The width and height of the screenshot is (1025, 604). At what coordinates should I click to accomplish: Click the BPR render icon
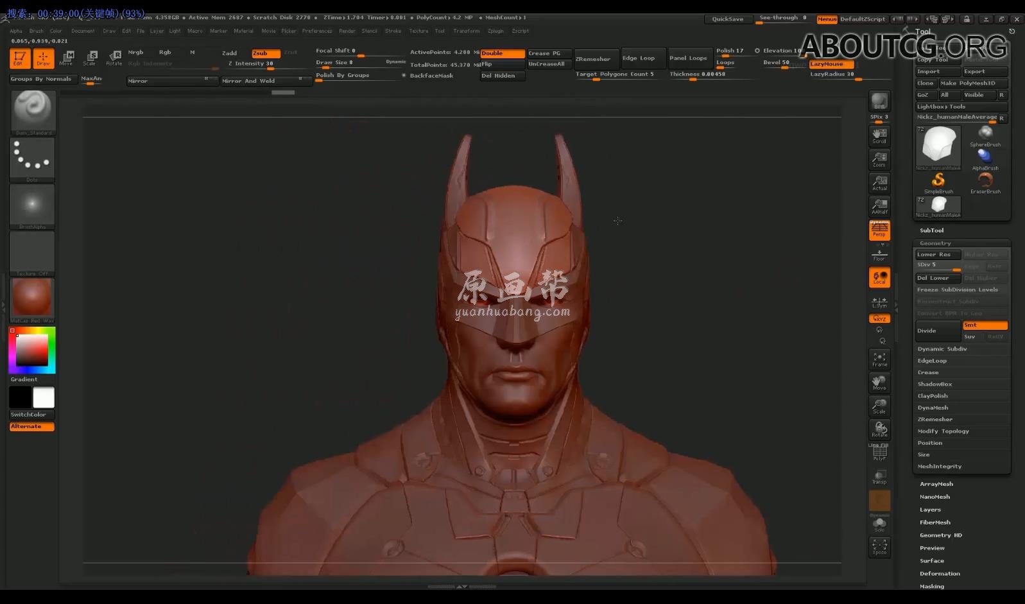(879, 101)
